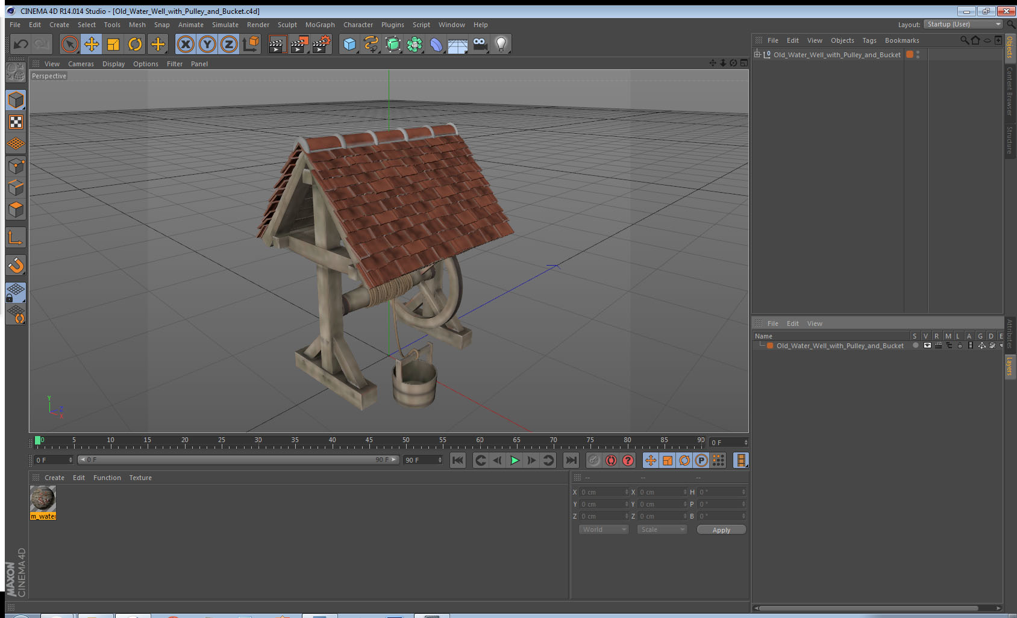Click the X position coordinate field
This screenshot has height=618, width=1017.
coord(604,492)
